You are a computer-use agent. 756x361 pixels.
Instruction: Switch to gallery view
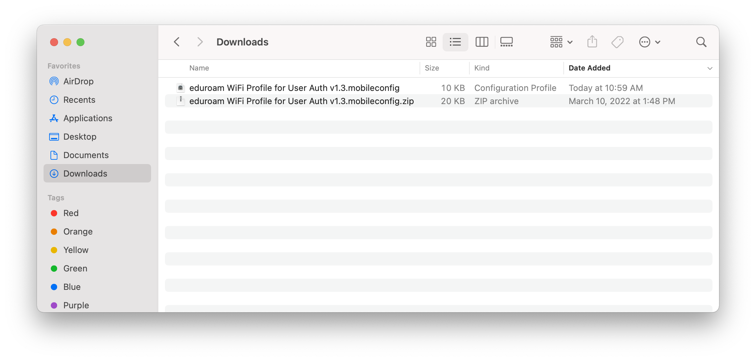506,42
